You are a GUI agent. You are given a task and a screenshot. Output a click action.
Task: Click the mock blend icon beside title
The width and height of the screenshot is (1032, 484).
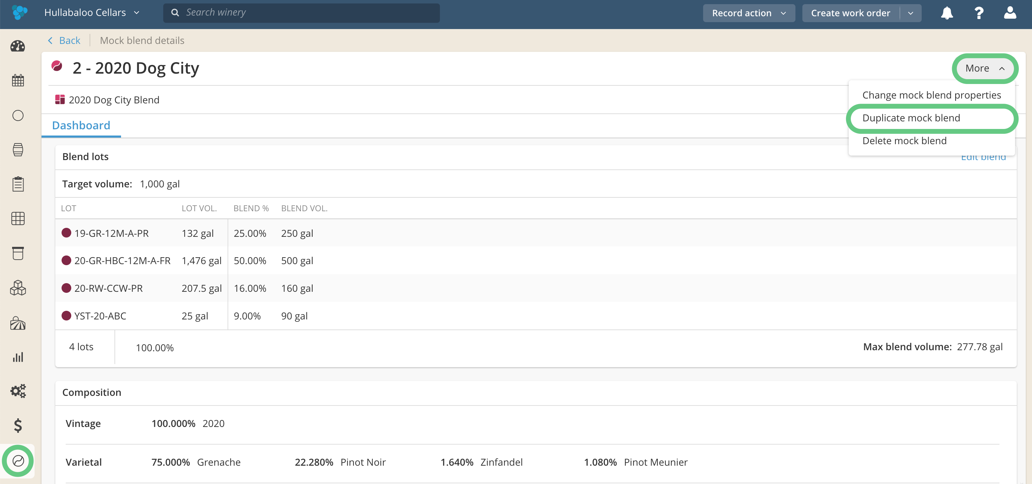click(57, 66)
